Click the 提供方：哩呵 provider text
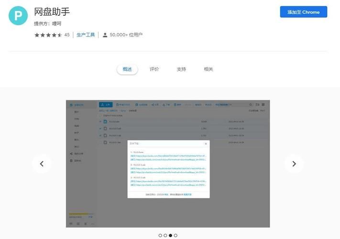 (x=48, y=23)
